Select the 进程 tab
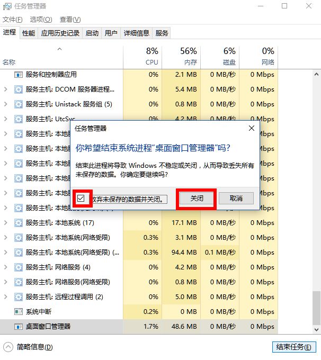The height and width of the screenshot is (360, 321). coord(10,32)
